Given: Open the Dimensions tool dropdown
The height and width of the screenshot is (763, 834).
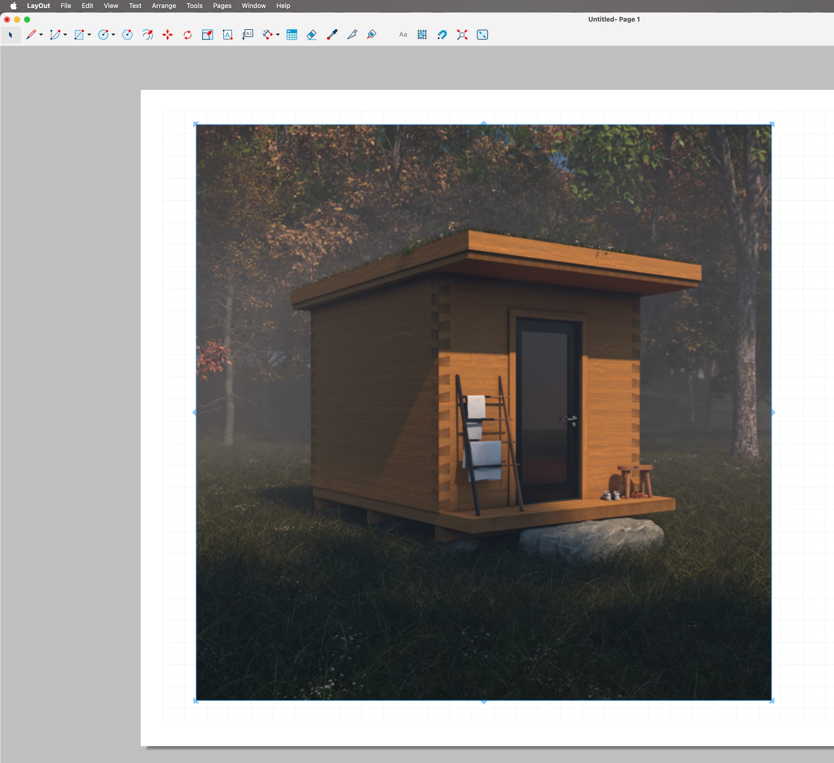Looking at the screenshot, I should coord(278,34).
